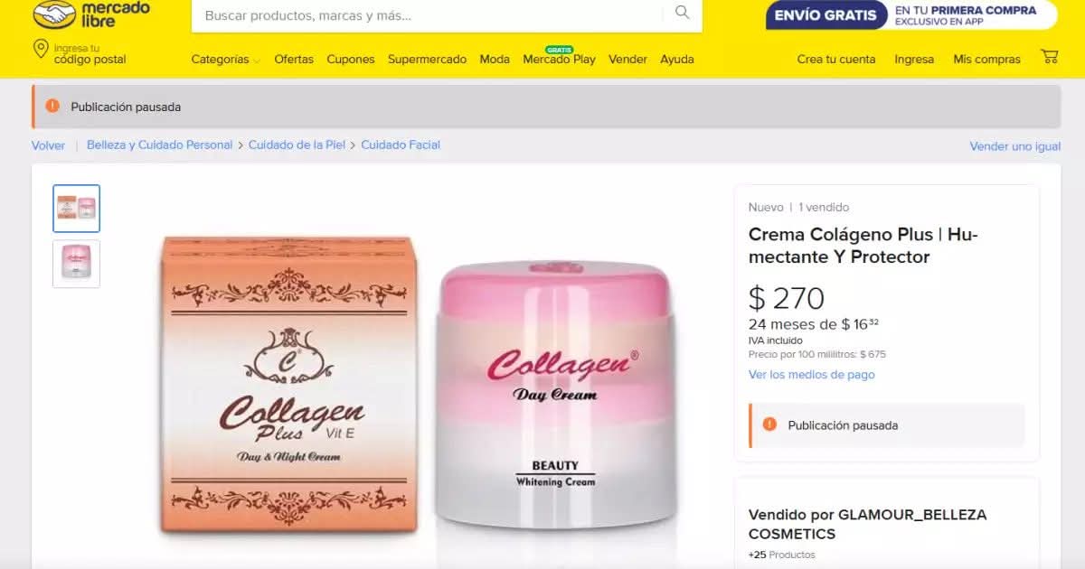Select the first product thumbnail with box
This screenshot has height=569, width=1085.
point(77,209)
